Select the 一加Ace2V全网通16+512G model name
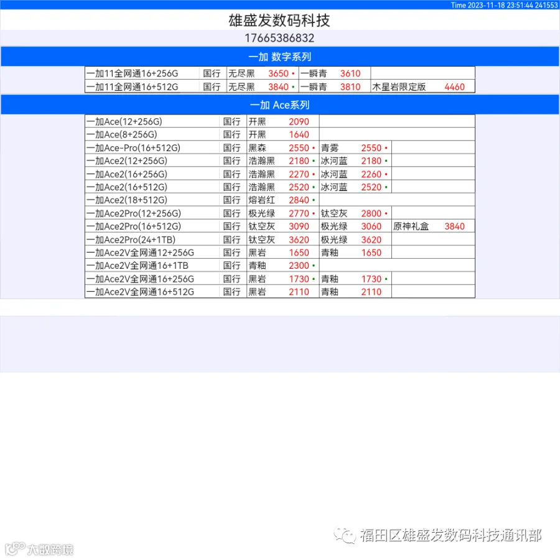The height and width of the screenshot is (560, 560). 141,292
